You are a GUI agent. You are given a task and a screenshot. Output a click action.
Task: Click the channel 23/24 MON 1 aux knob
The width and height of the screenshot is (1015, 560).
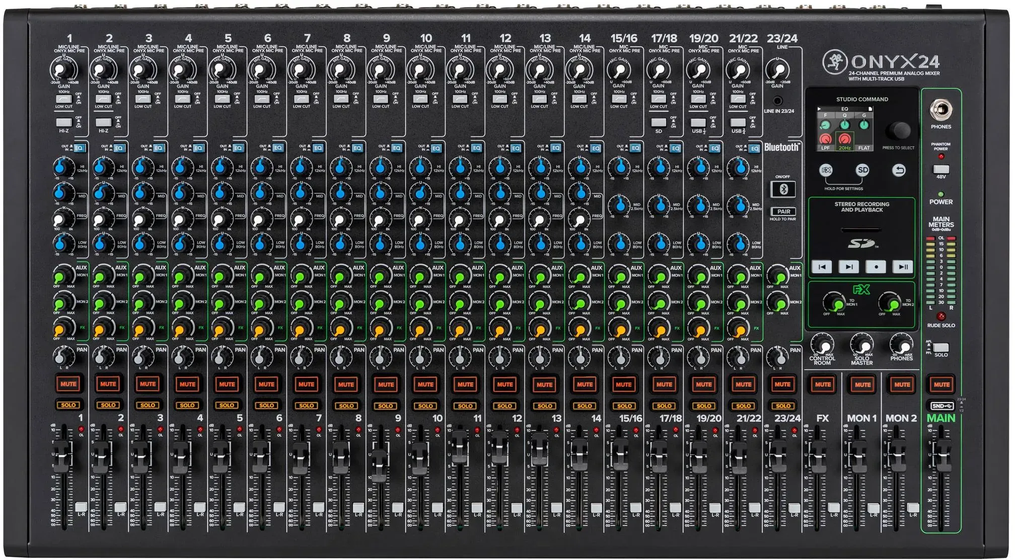click(x=778, y=276)
